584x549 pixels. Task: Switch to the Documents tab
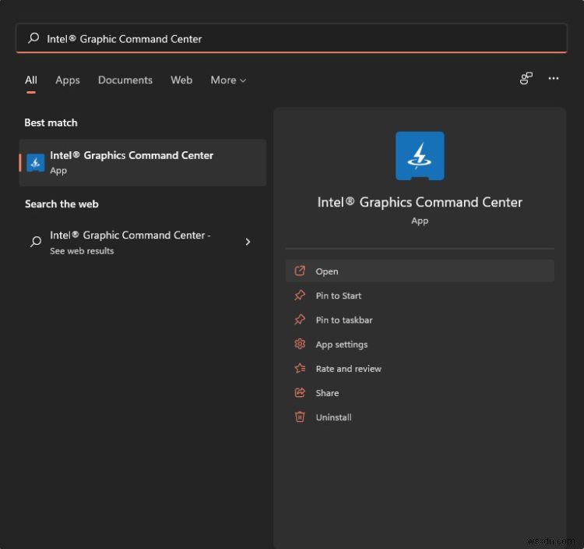coord(125,80)
